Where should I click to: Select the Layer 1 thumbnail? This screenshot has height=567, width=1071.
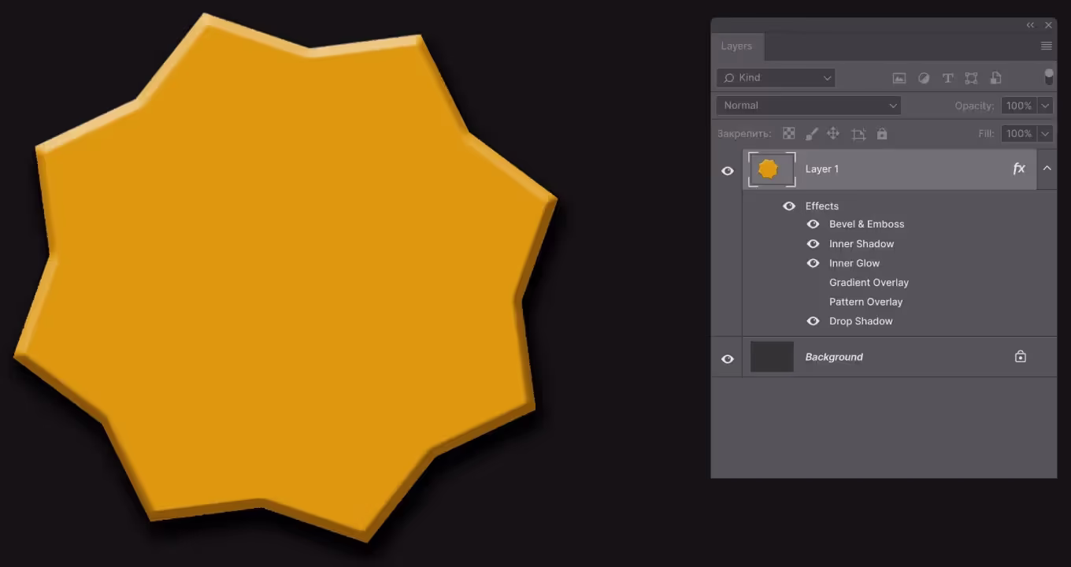[771, 169]
